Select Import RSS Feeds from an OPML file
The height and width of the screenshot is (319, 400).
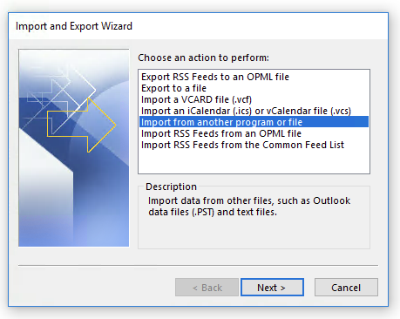tap(221, 133)
